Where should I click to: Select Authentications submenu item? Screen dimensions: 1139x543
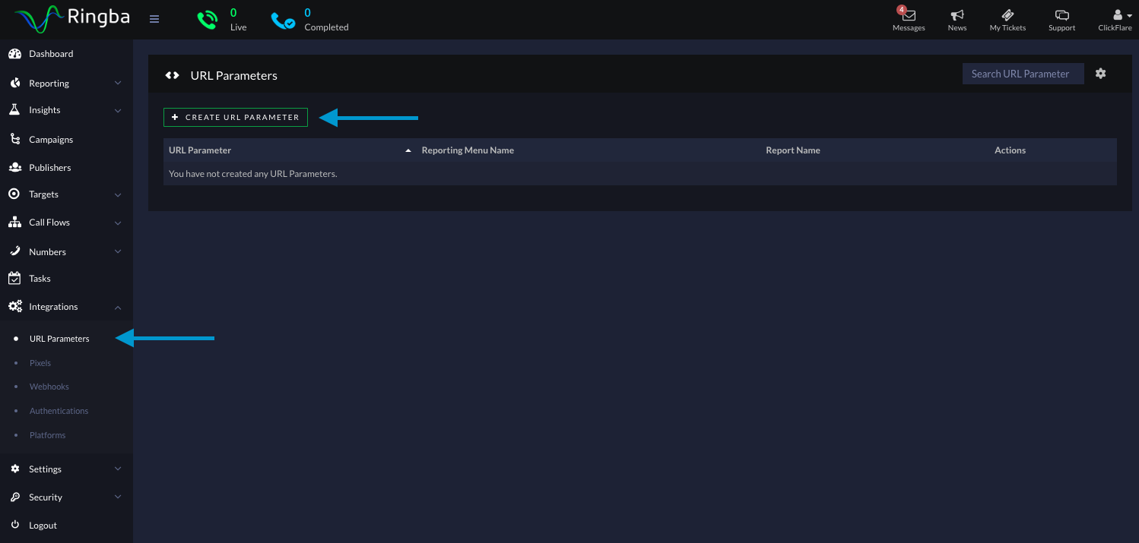pyautogui.click(x=59, y=411)
